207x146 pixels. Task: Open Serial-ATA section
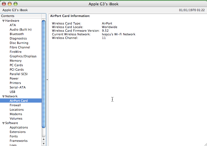[17, 87]
